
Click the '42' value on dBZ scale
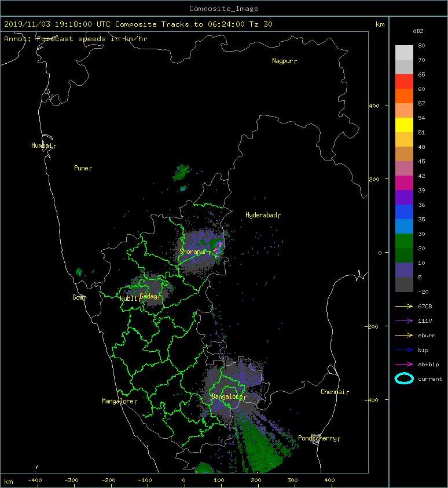[x=421, y=176]
